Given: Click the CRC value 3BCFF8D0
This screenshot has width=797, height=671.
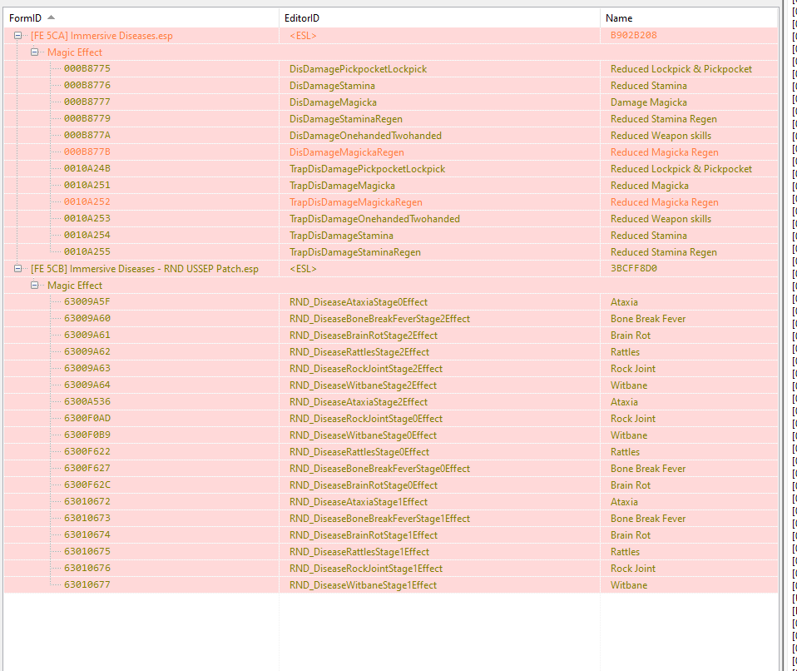Looking at the screenshot, I should (x=634, y=268).
